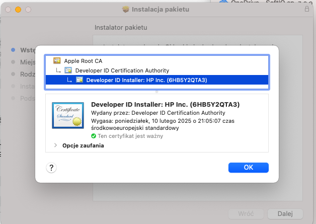This screenshot has width=316, height=224.
Task: Click the 'Ten certyfikat jest ważny' status text
Action: pyautogui.click(x=130, y=136)
